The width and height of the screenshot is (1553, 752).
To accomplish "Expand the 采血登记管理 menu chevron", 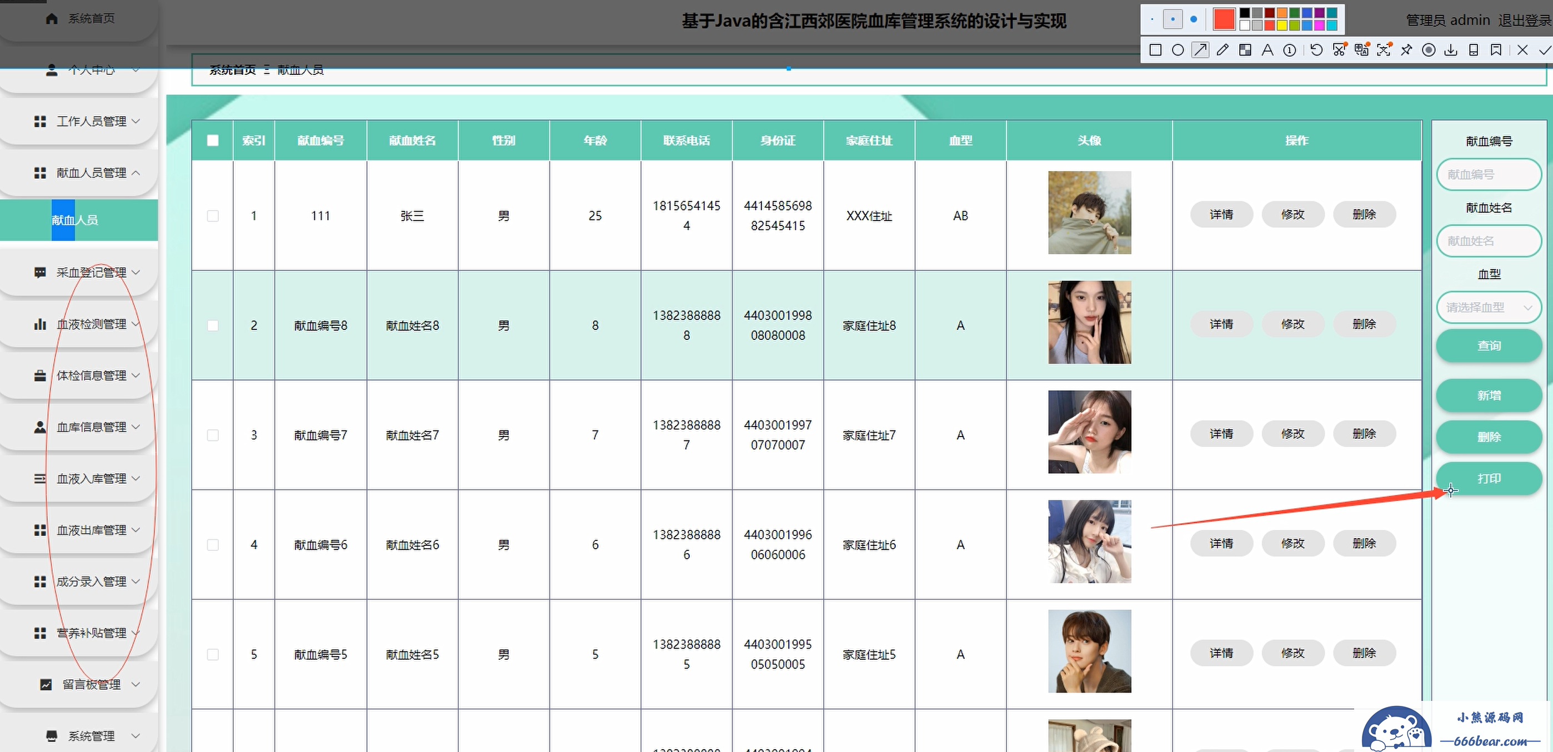I will click(x=136, y=273).
